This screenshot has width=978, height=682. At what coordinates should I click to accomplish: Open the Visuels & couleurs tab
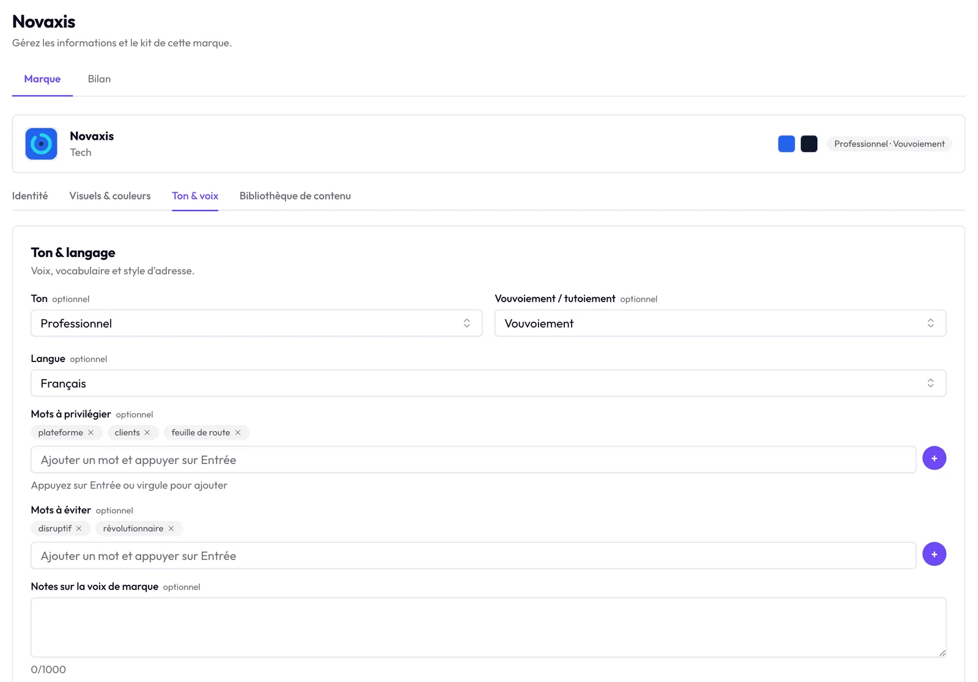(x=110, y=195)
